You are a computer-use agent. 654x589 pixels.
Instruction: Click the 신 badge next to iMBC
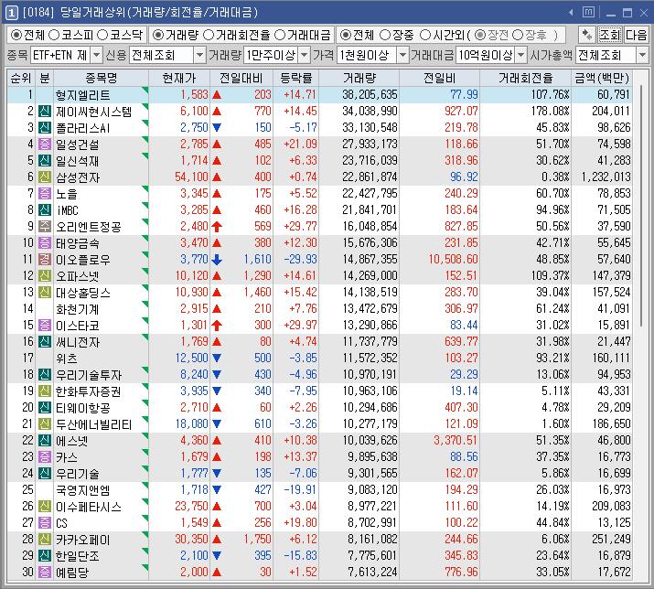click(45, 209)
